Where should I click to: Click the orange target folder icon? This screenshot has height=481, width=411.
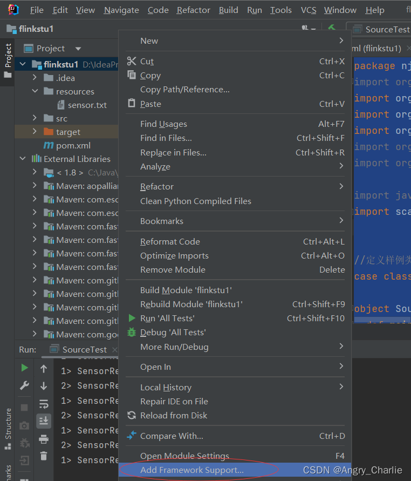(49, 132)
